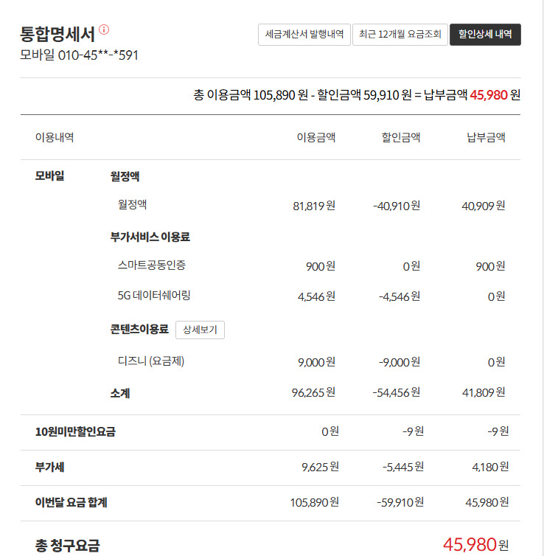View 최근 12개월 요금조회
The height and width of the screenshot is (556, 544).
point(400,35)
